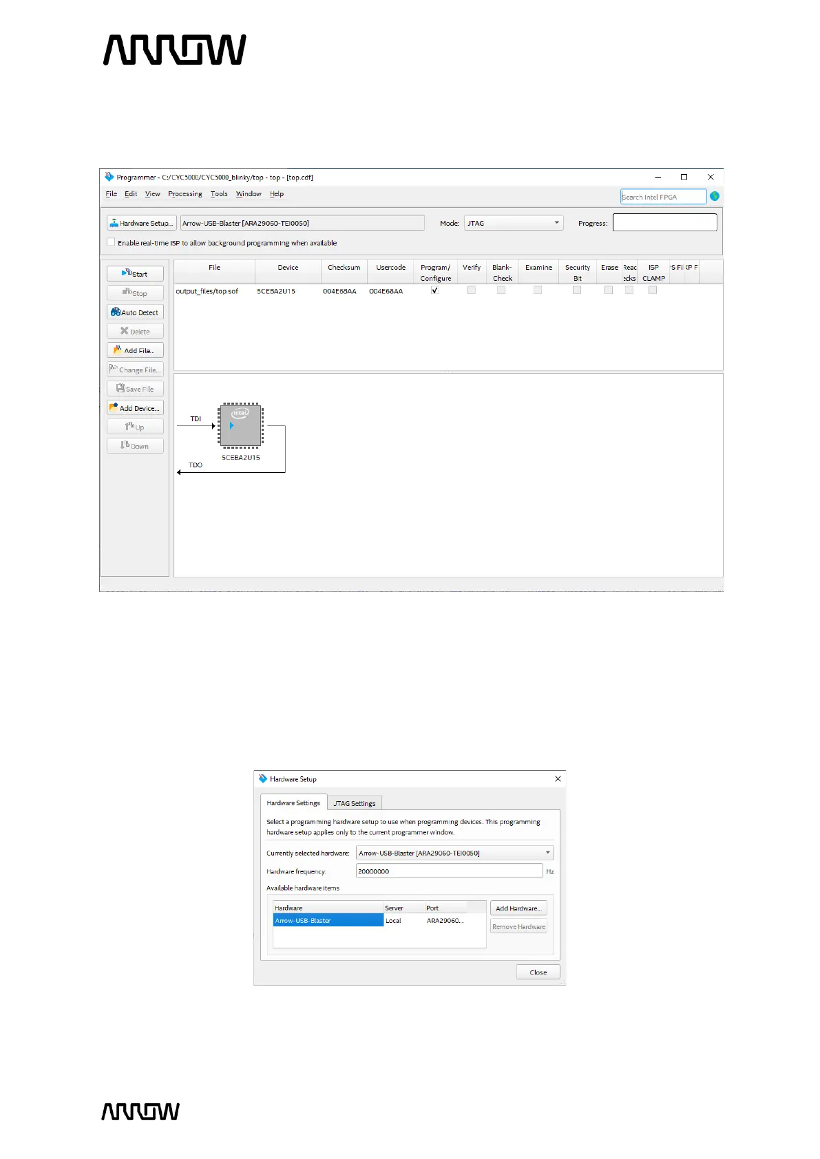Screen dimensions: 820x1159
Task: Click the Hardware frequency input field
Action: tap(449, 871)
